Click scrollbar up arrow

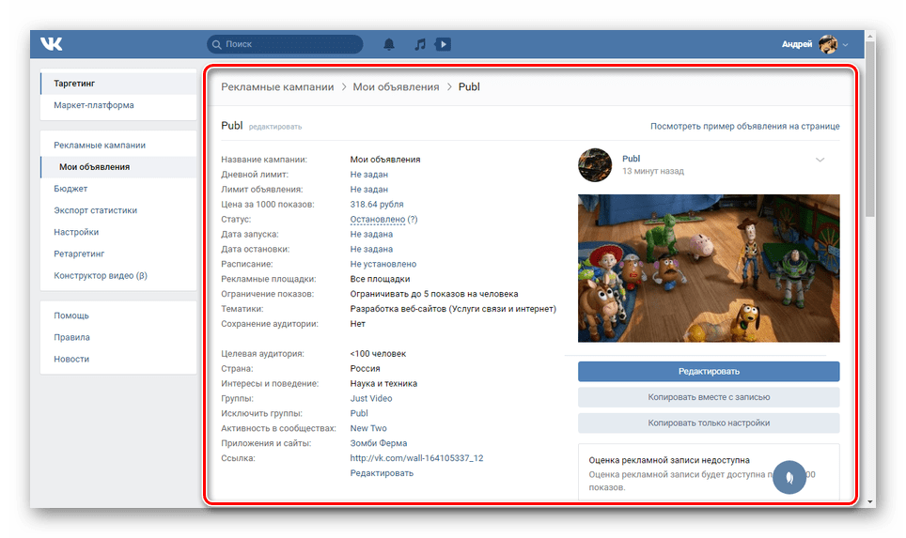(x=870, y=36)
